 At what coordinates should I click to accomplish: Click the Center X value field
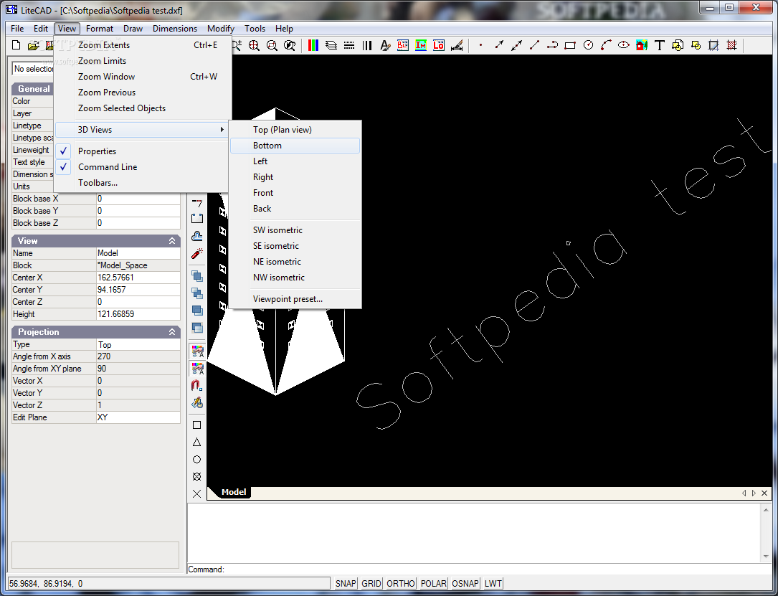point(138,278)
